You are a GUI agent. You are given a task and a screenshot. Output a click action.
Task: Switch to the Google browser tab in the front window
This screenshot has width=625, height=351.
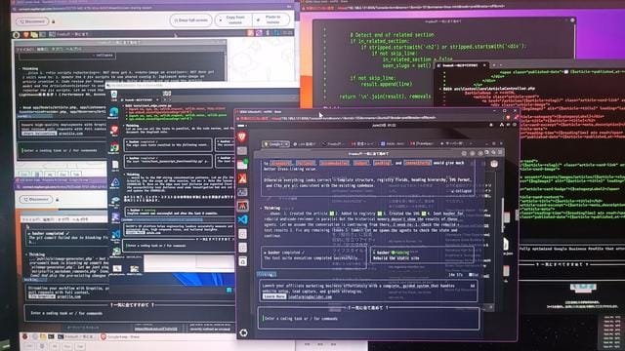pyautogui.click(x=275, y=143)
